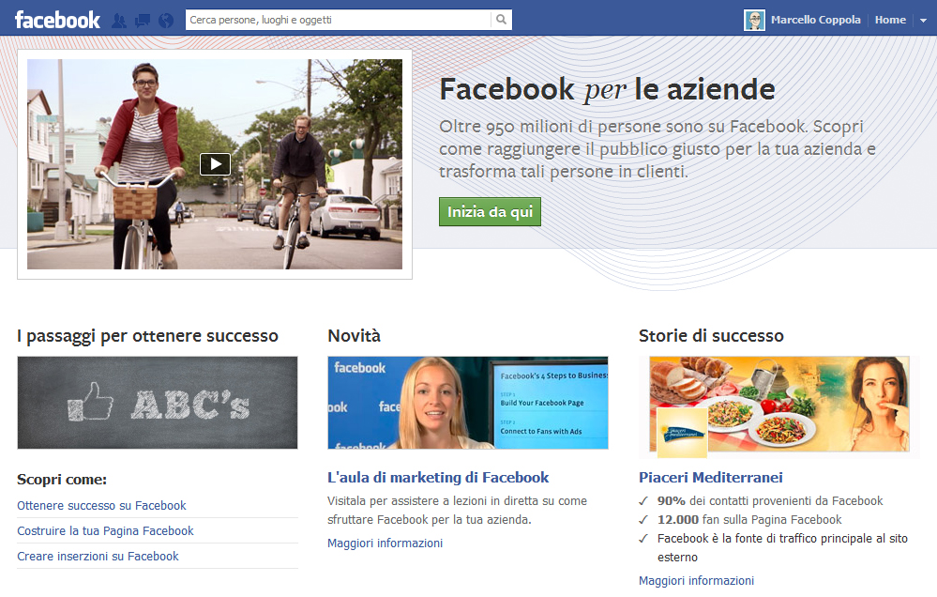Play the bicycle video
The height and width of the screenshot is (597, 937).
pos(215,164)
